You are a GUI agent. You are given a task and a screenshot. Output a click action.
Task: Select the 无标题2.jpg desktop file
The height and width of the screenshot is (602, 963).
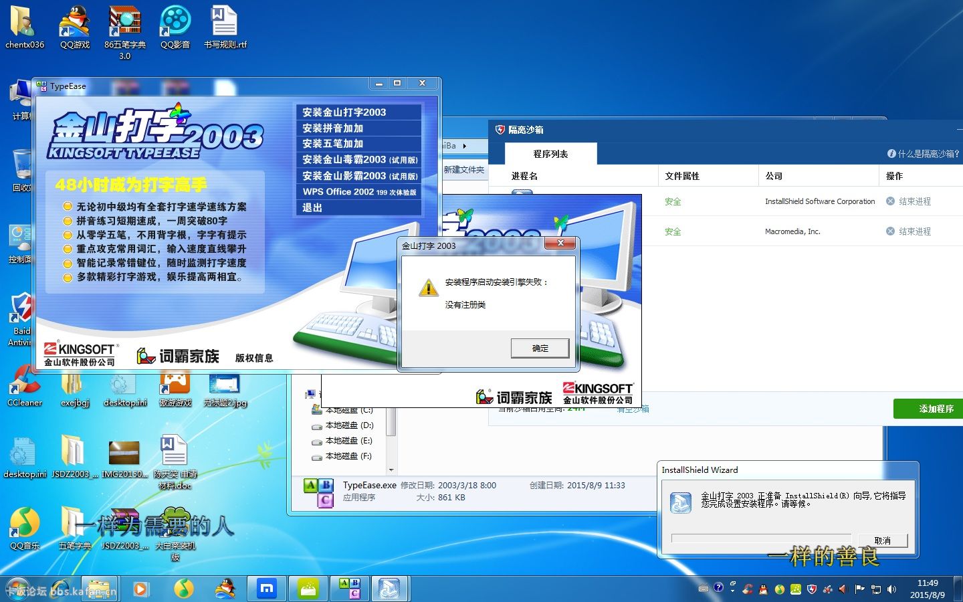225,389
